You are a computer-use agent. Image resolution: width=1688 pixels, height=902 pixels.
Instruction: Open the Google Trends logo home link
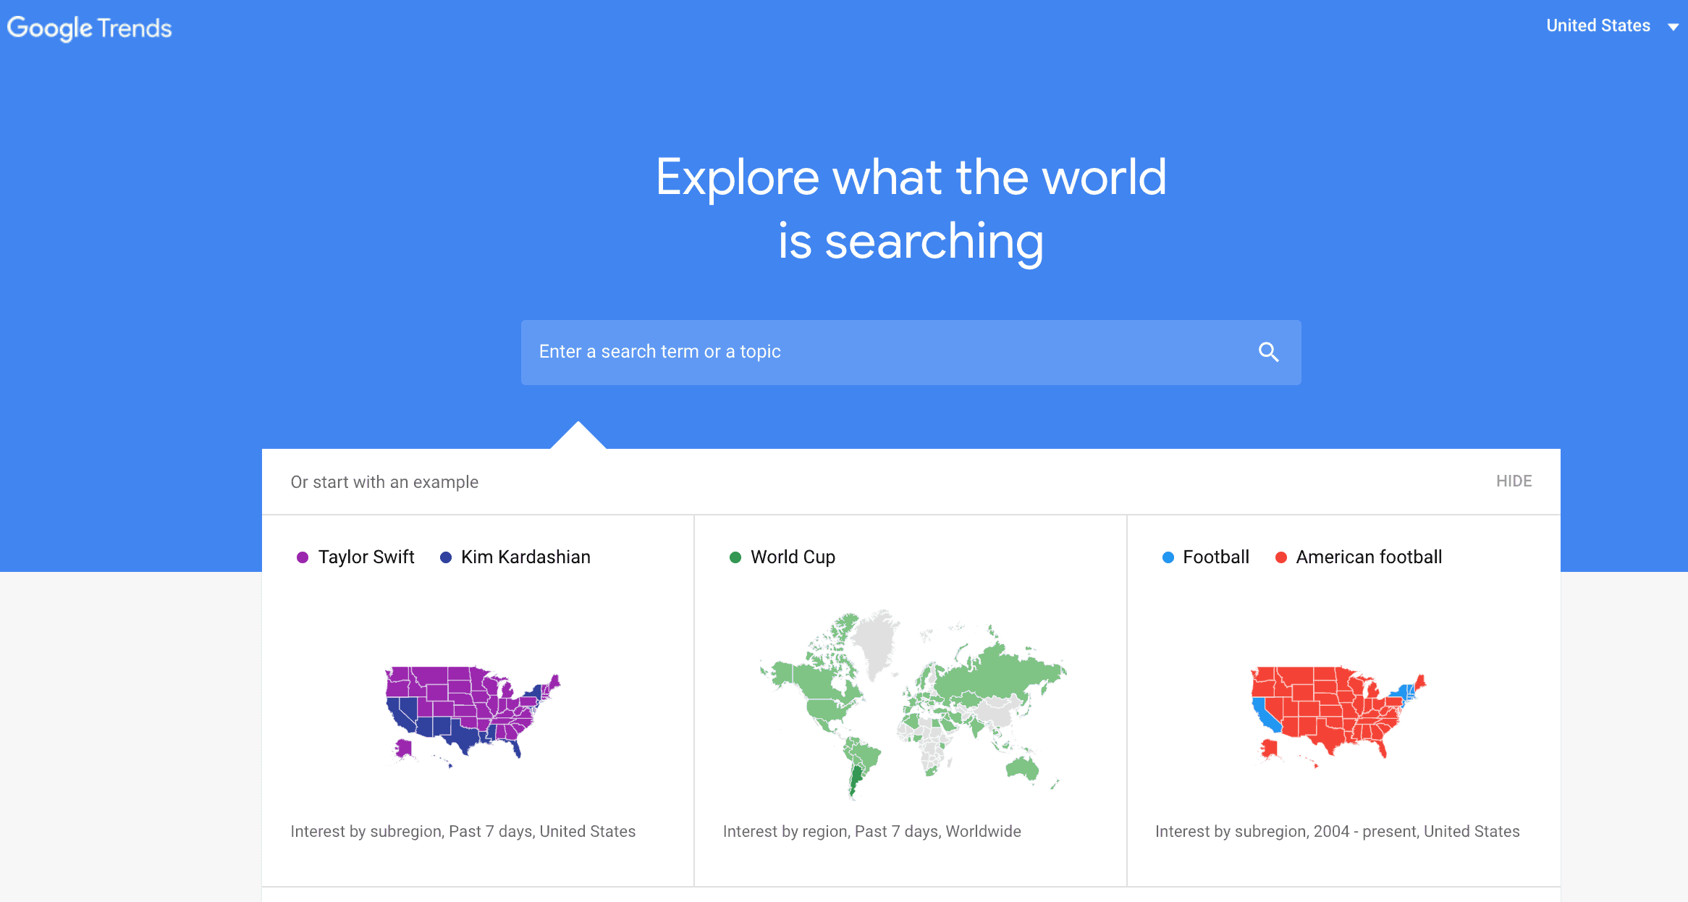click(89, 28)
